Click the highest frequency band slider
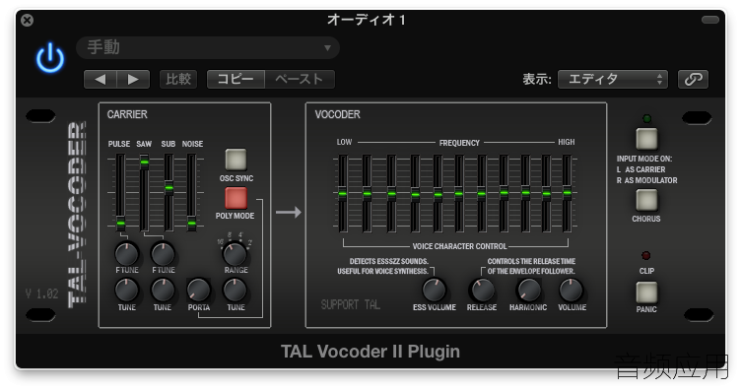Viewport: 741px width, 390px height. 568,193
